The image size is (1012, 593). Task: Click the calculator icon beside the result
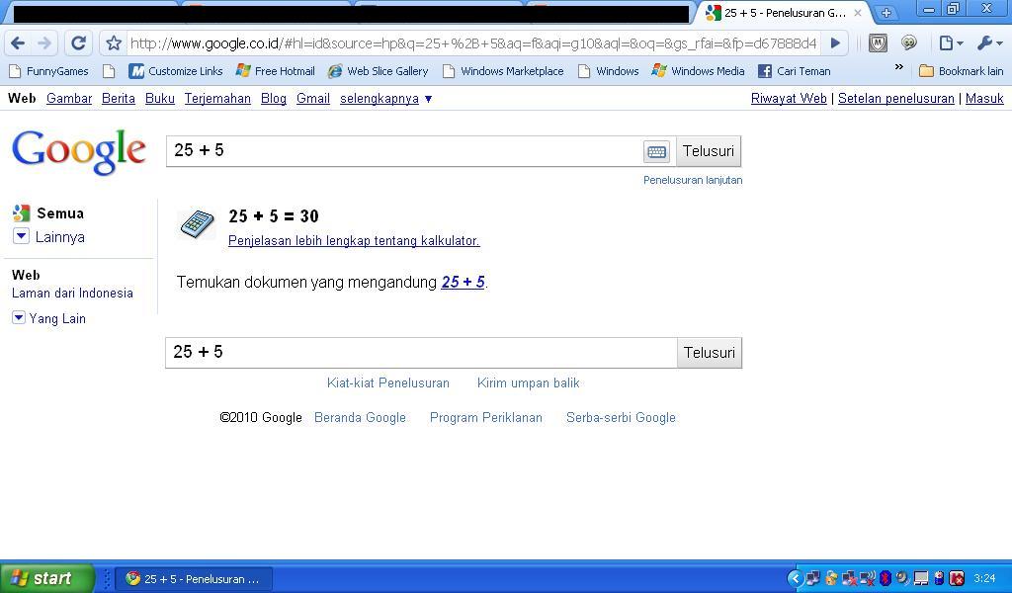tap(197, 224)
